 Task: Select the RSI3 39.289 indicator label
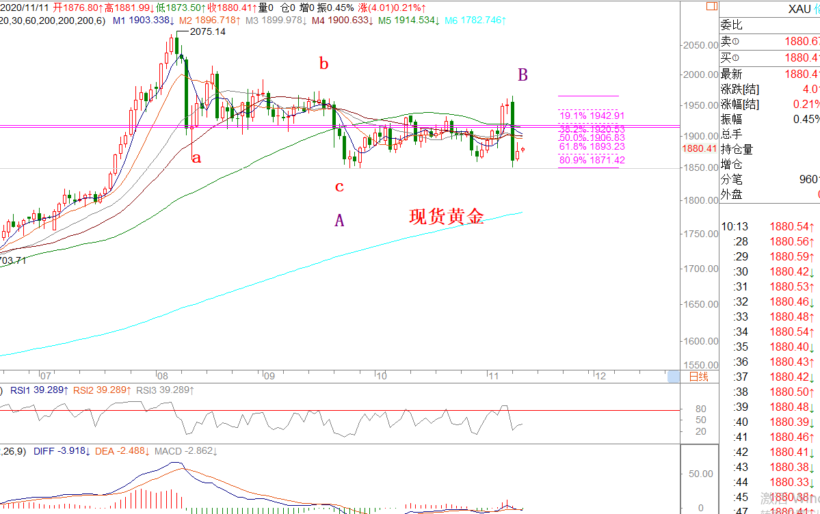(x=166, y=390)
